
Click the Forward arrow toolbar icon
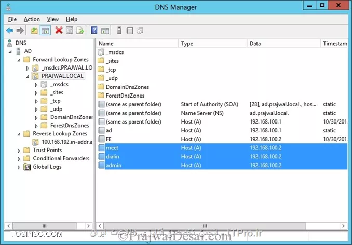pos(20,30)
